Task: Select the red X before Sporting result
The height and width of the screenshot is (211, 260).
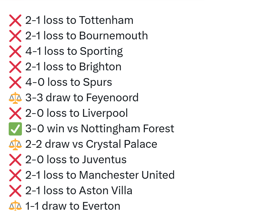Action: pyautogui.click(x=15, y=51)
